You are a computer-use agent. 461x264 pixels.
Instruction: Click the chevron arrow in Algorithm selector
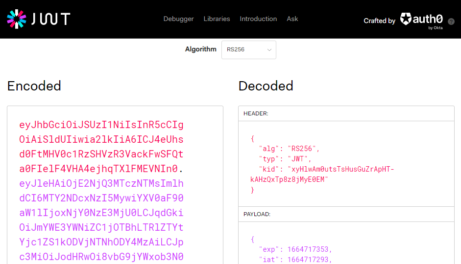click(x=269, y=50)
